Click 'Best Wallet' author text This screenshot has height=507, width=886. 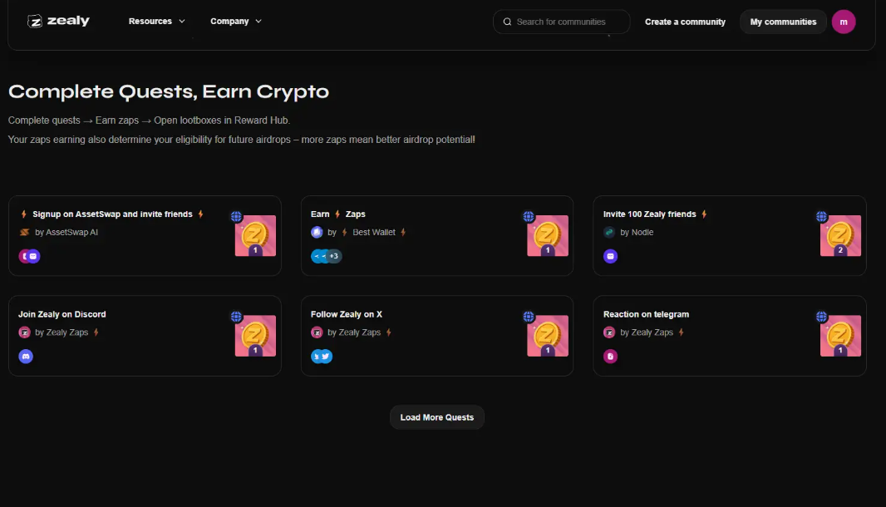pyautogui.click(x=373, y=232)
